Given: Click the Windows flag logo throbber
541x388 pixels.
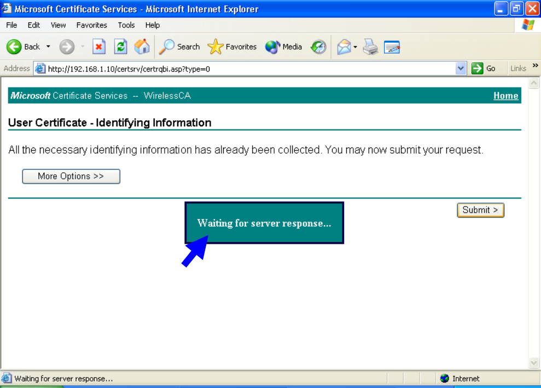Looking at the screenshot, I should tap(528, 25).
